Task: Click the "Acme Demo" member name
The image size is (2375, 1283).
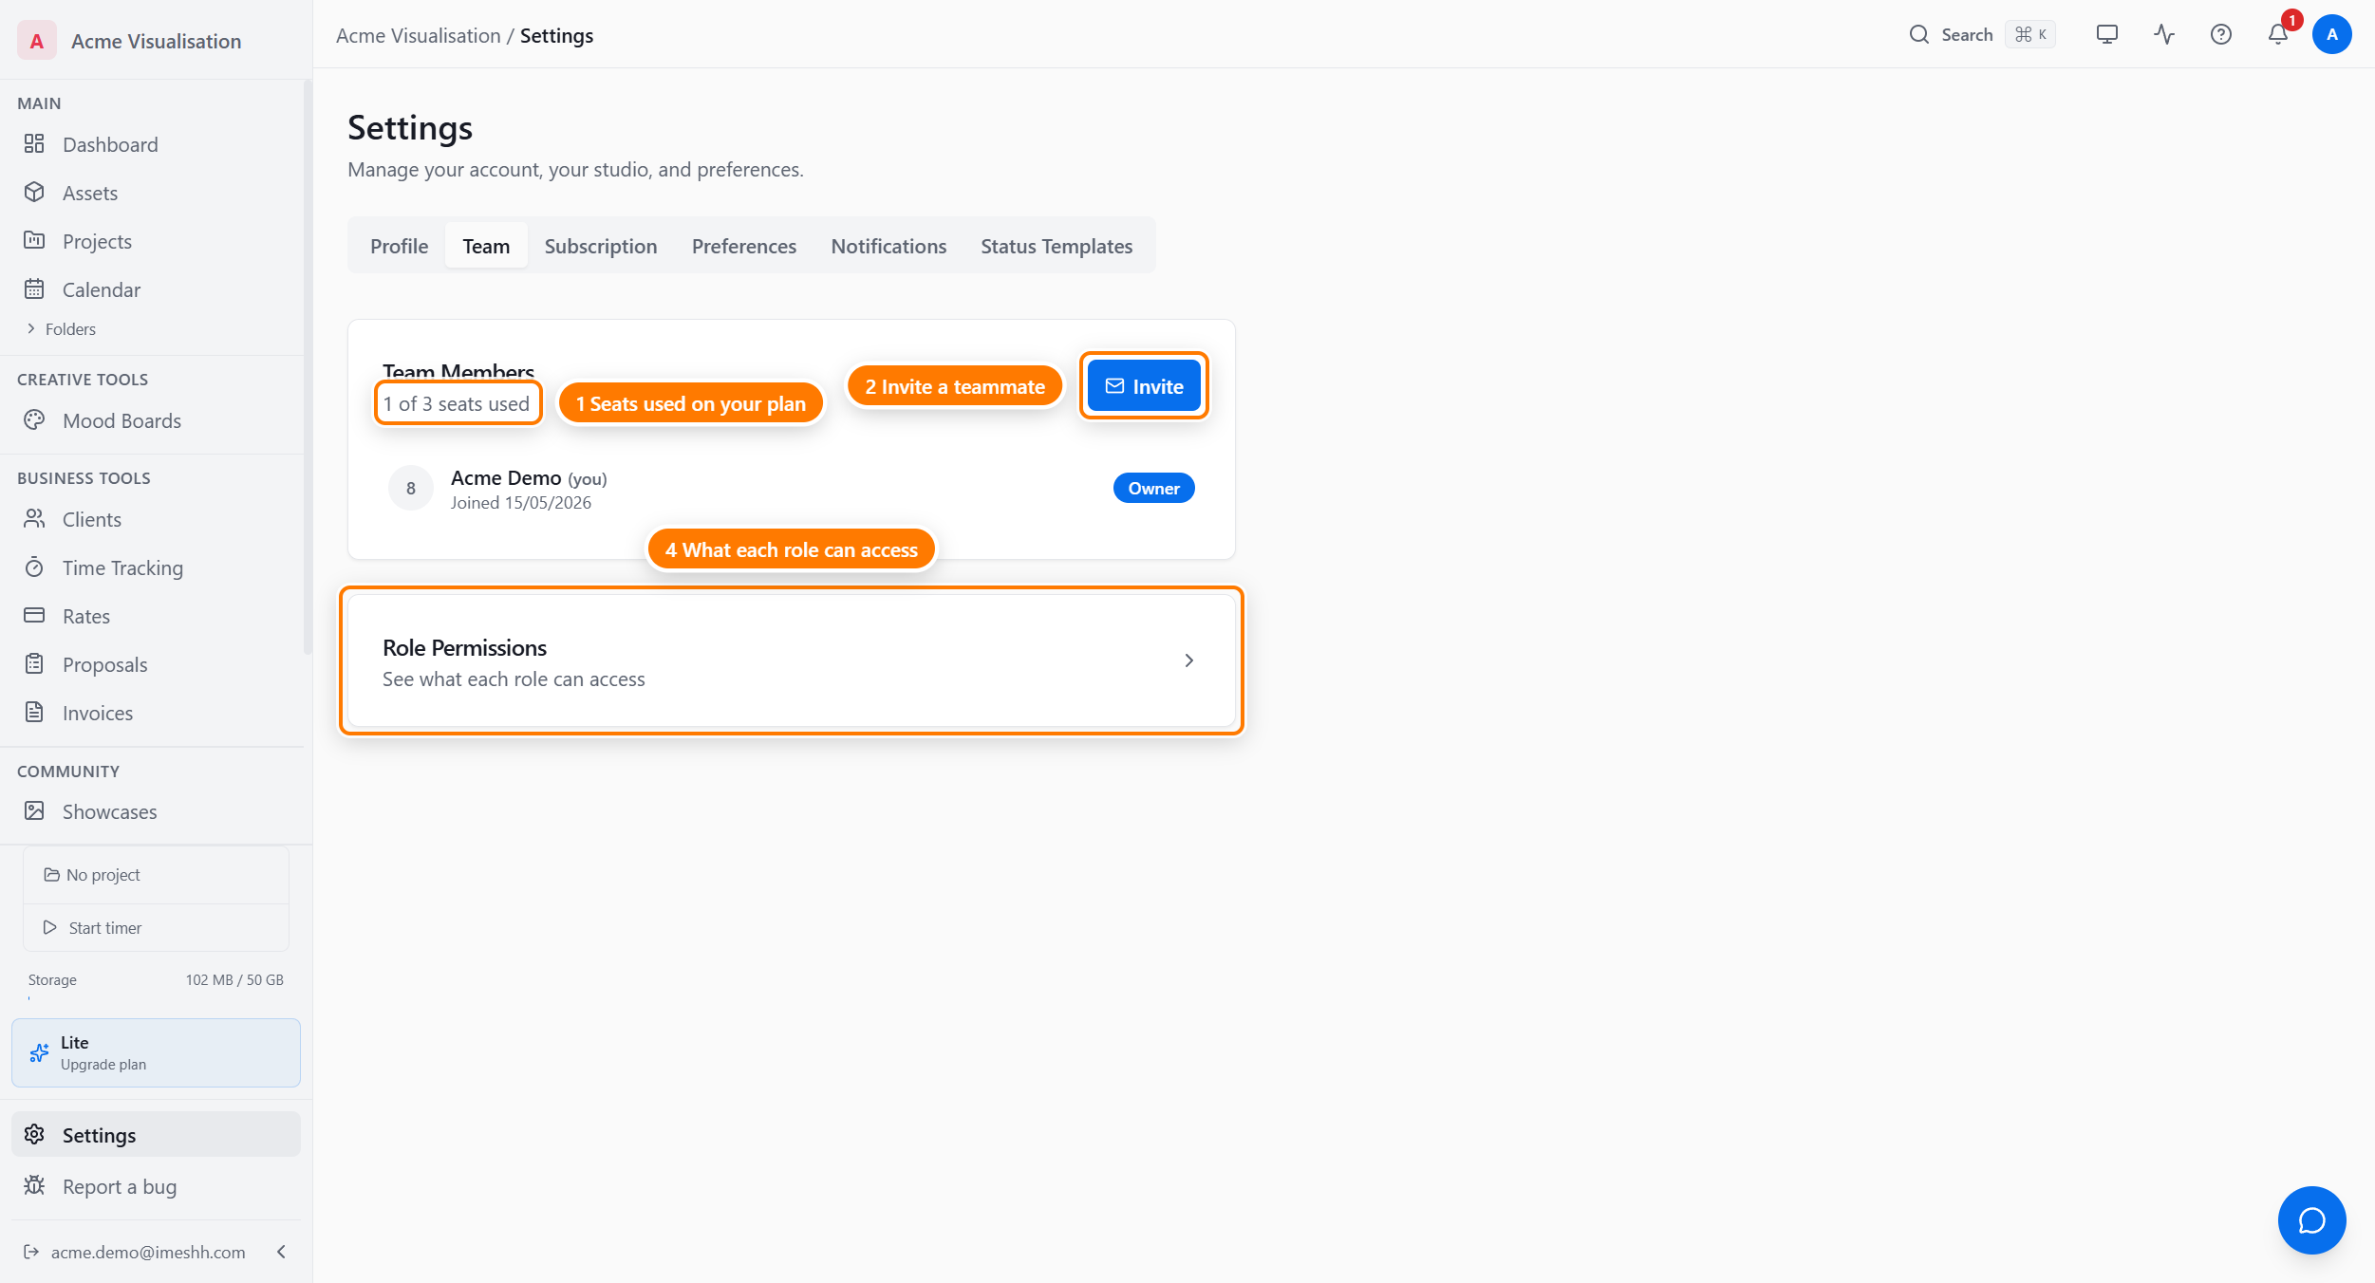Action: pyautogui.click(x=506, y=478)
